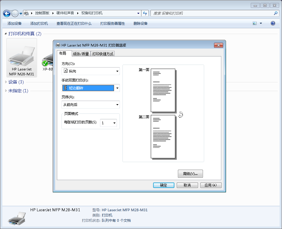This screenshot has height=229, width=282.
Task: Open the recent pages dropdown arrow
Action: 21,13
